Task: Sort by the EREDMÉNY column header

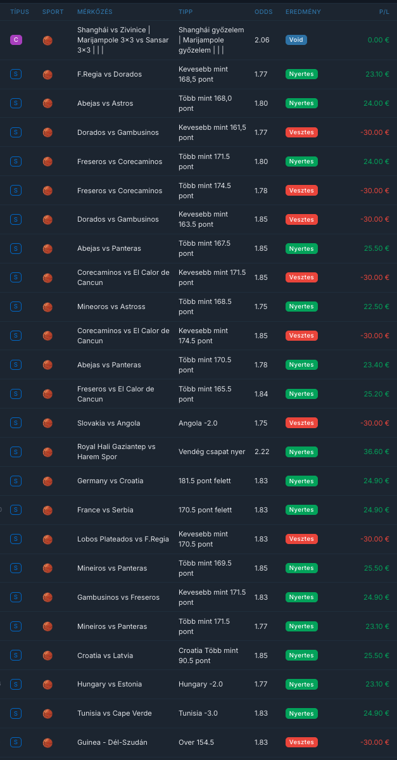Action: click(x=303, y=12)
